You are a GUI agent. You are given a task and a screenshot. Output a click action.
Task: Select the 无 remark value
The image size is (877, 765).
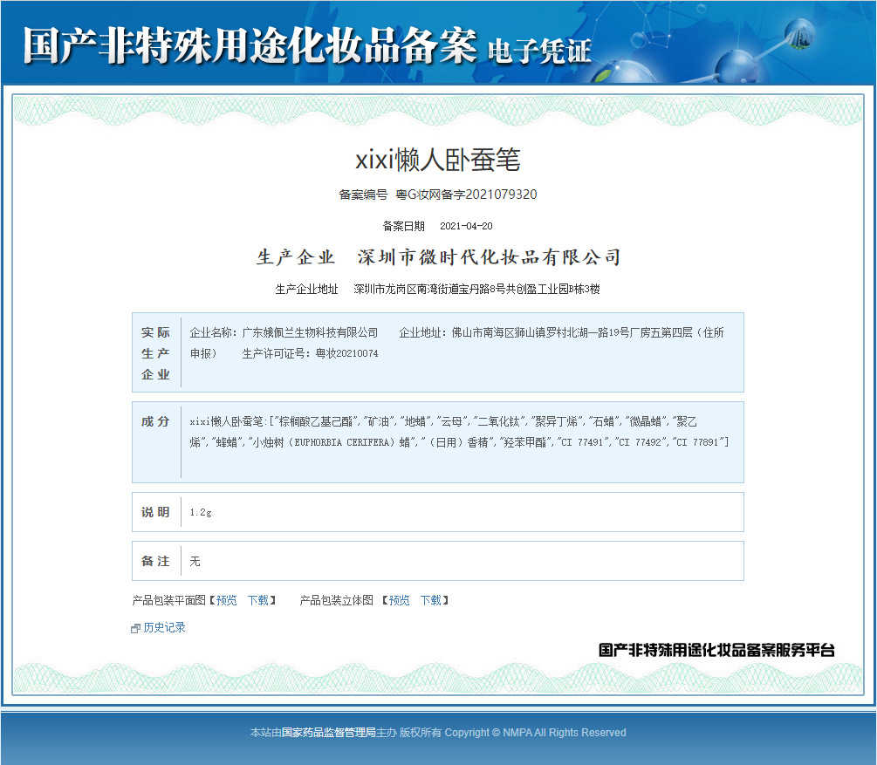[x=195, y=561]
